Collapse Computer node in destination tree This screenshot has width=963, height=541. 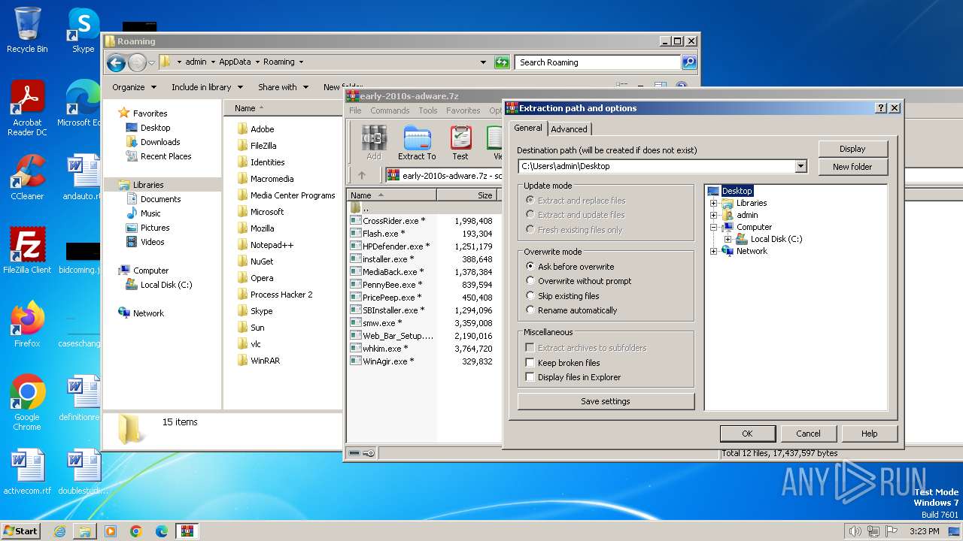tap(714, 227)
